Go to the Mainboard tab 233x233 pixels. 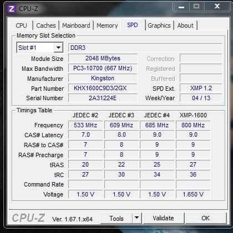(76, 25)
